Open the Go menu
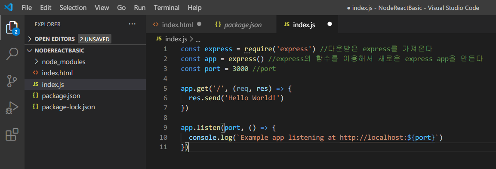This screenshot has height=169, width=496. tap(121, 8)
